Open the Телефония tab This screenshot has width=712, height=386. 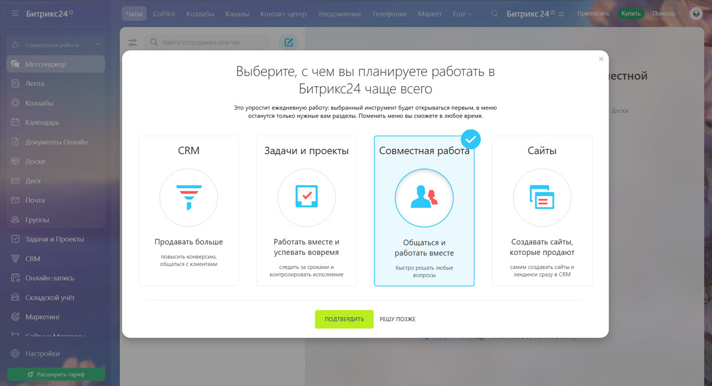click(x=389, y=14)
